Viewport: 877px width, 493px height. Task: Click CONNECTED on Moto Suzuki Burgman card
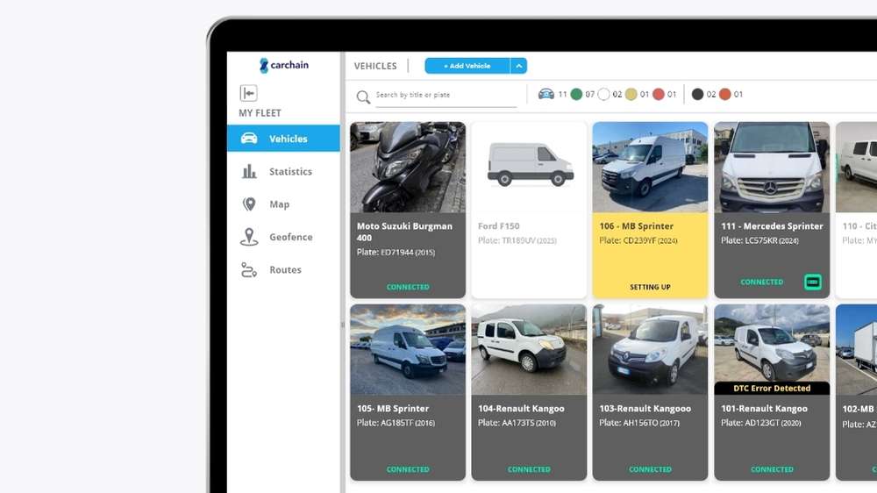[408, 287]
